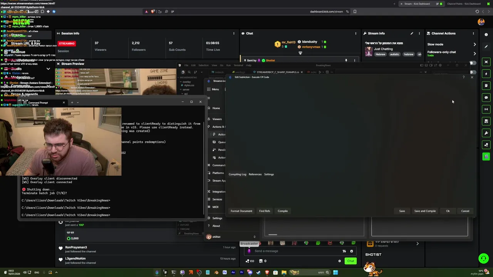Click the Compile button

(283, 211)
